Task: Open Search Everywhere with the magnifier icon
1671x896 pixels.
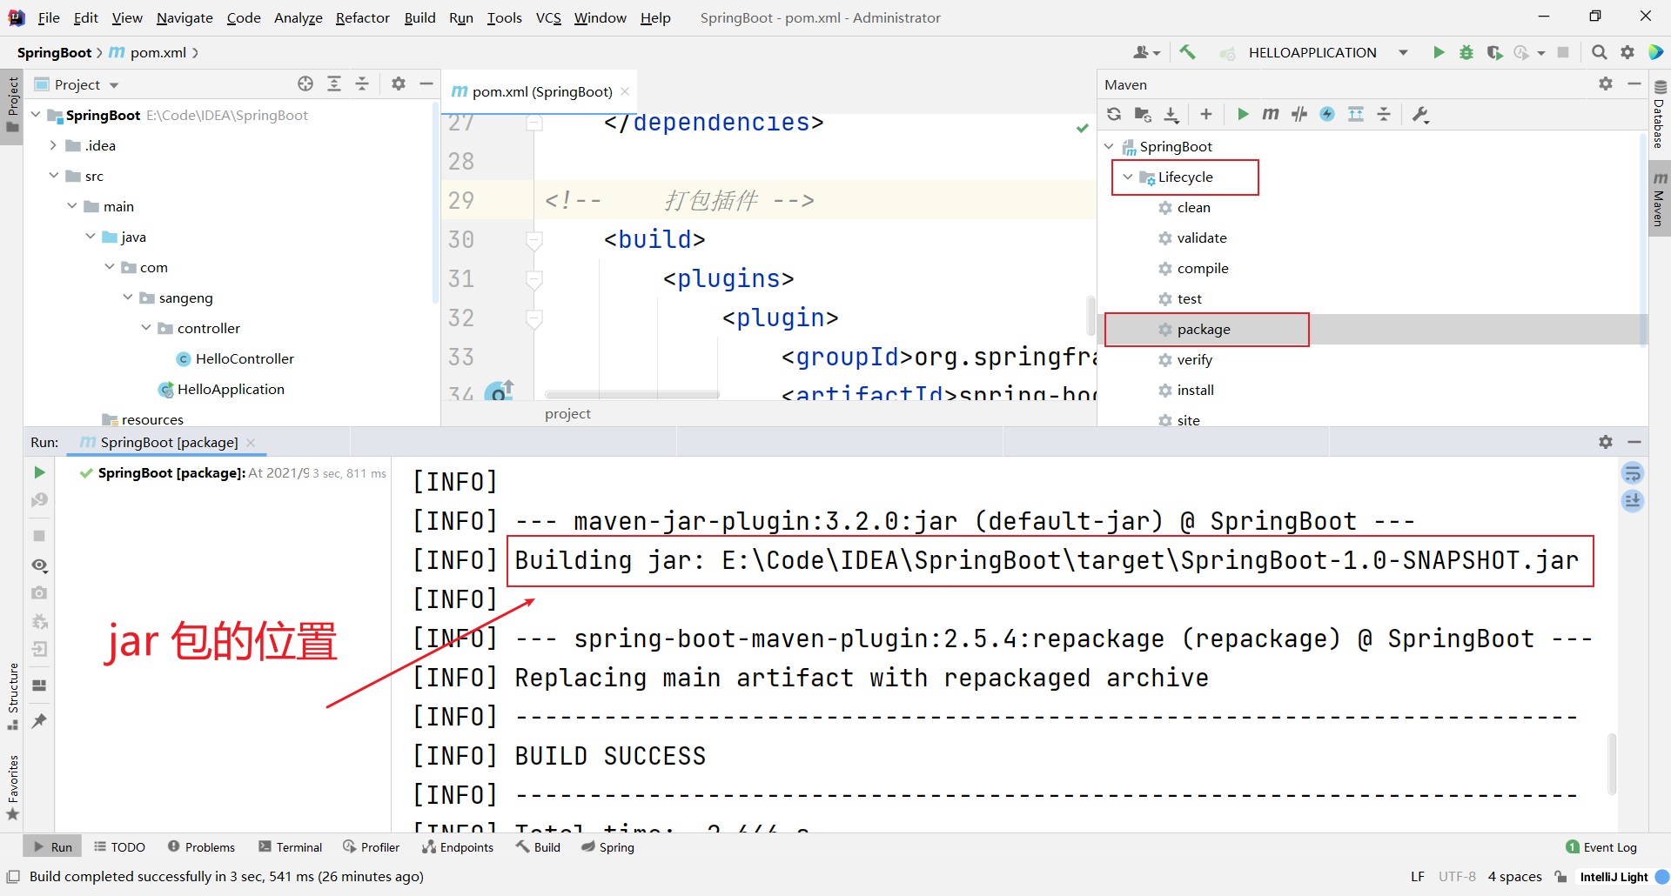Action: [x=1600, y=52]
